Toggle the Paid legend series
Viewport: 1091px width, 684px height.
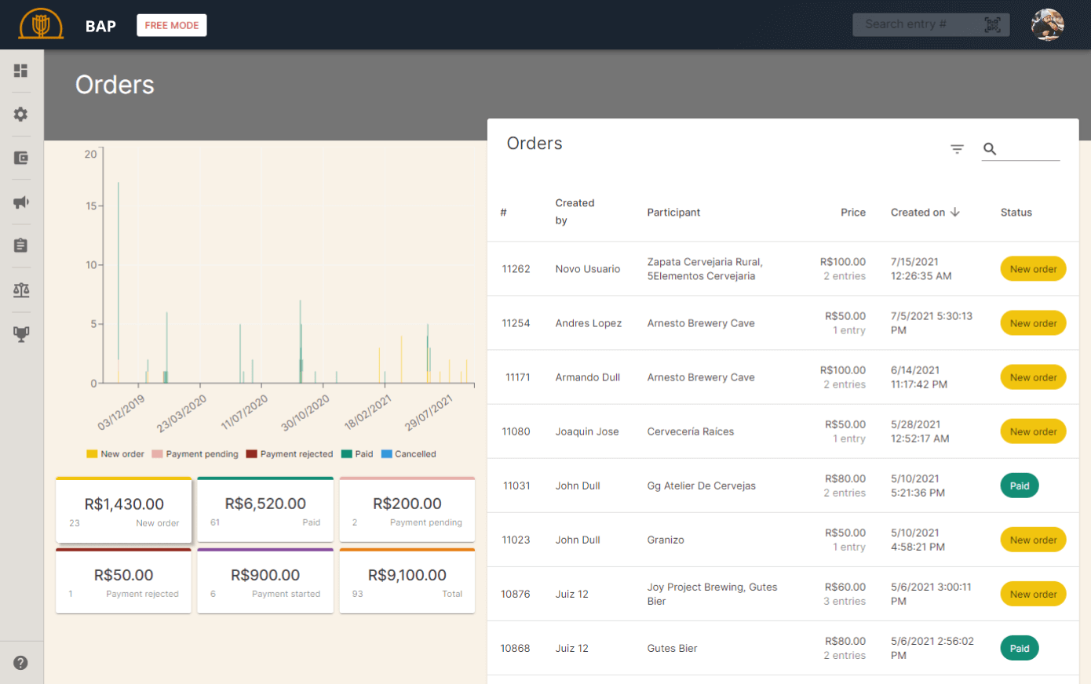click(x=357, y=454)
